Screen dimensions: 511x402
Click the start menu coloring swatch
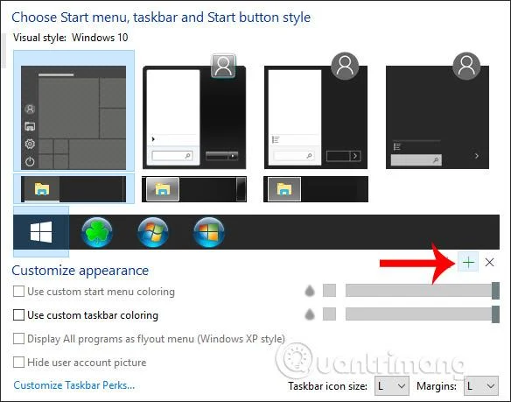329,291
